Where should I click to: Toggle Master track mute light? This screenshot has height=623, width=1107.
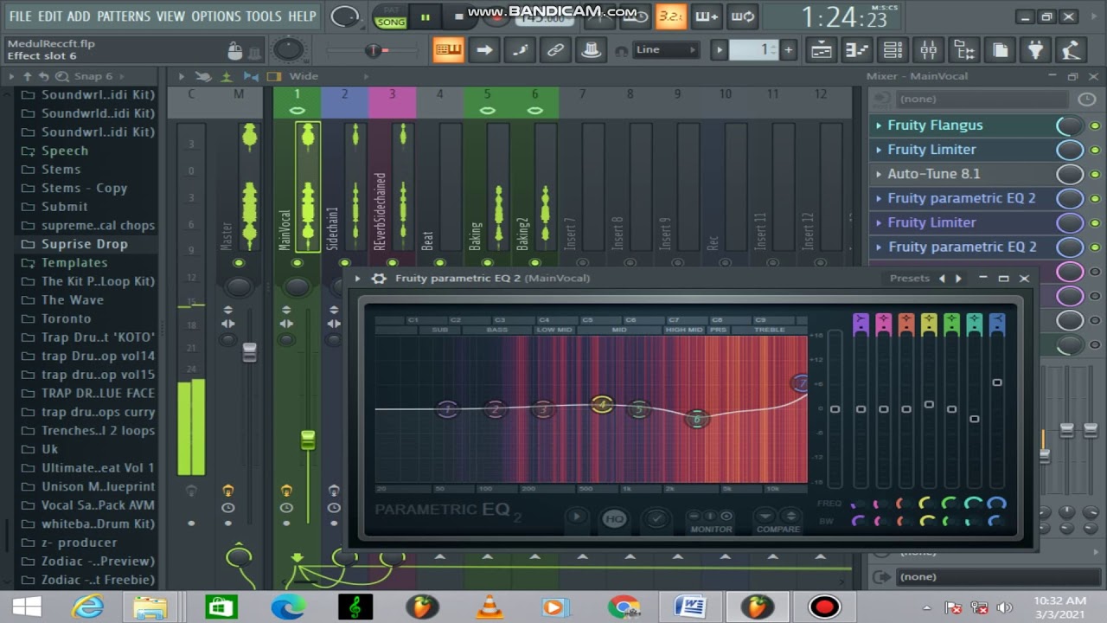click(239, 262)
